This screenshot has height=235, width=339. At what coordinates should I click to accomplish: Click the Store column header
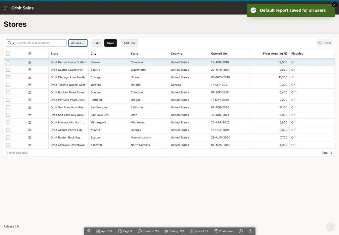tap(68, 54)
